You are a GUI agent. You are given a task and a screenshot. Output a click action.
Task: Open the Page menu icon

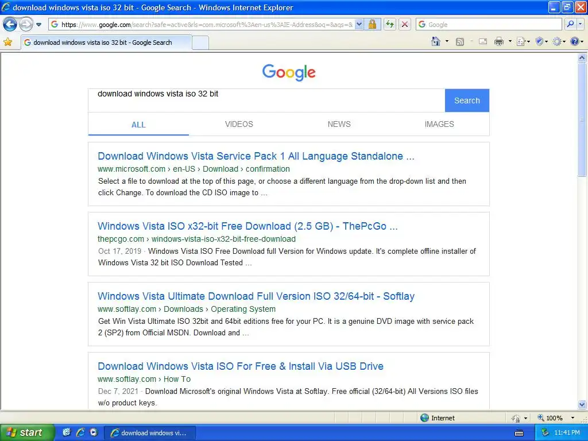click(x=521, y=41)
